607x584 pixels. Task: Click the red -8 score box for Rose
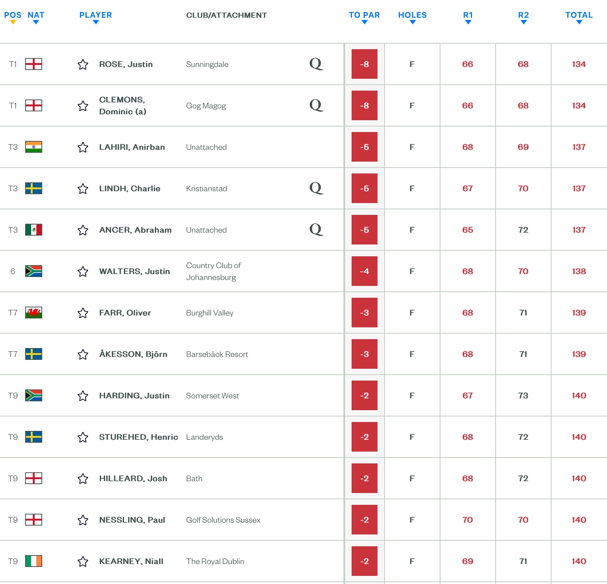coord(364,64)
